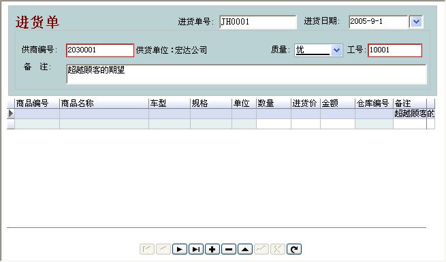This screenshot has width=446, height=262.
Task: Click the 供商编号 field 2030001
Action: click(x=100, y=50)
